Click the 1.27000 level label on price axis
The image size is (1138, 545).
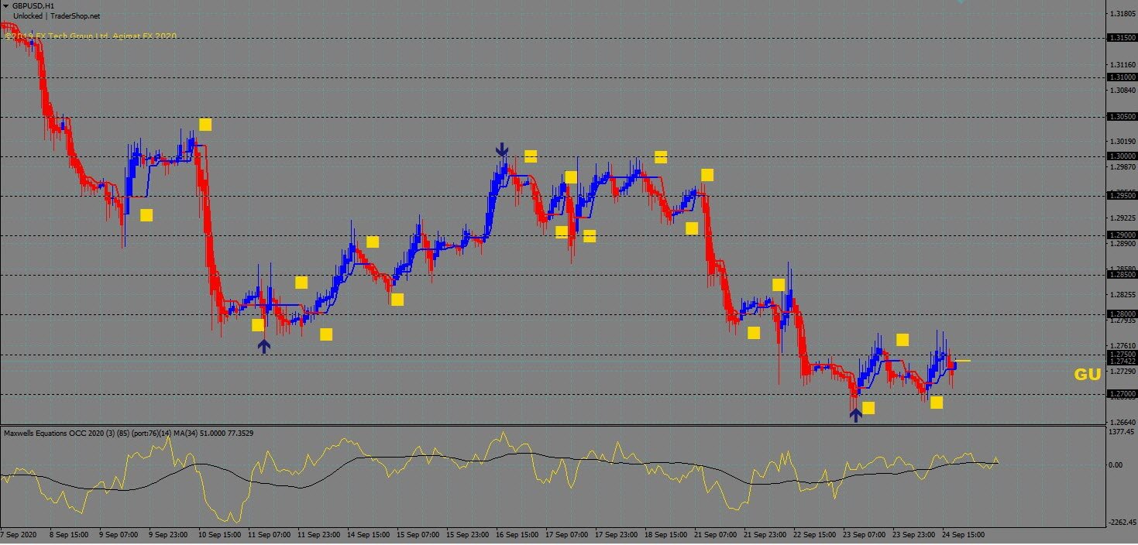1122,394
